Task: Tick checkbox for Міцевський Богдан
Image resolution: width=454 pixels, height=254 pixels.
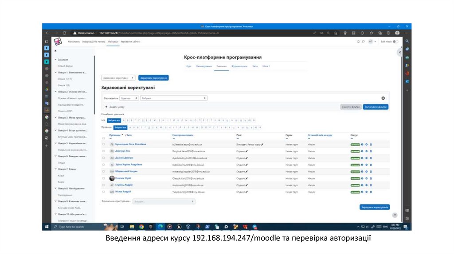Action: pyautogui.click(x=103, y=172)
